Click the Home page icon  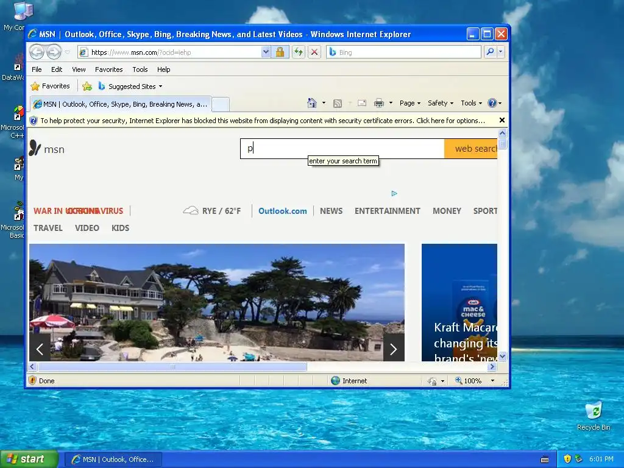coord(312,103)
